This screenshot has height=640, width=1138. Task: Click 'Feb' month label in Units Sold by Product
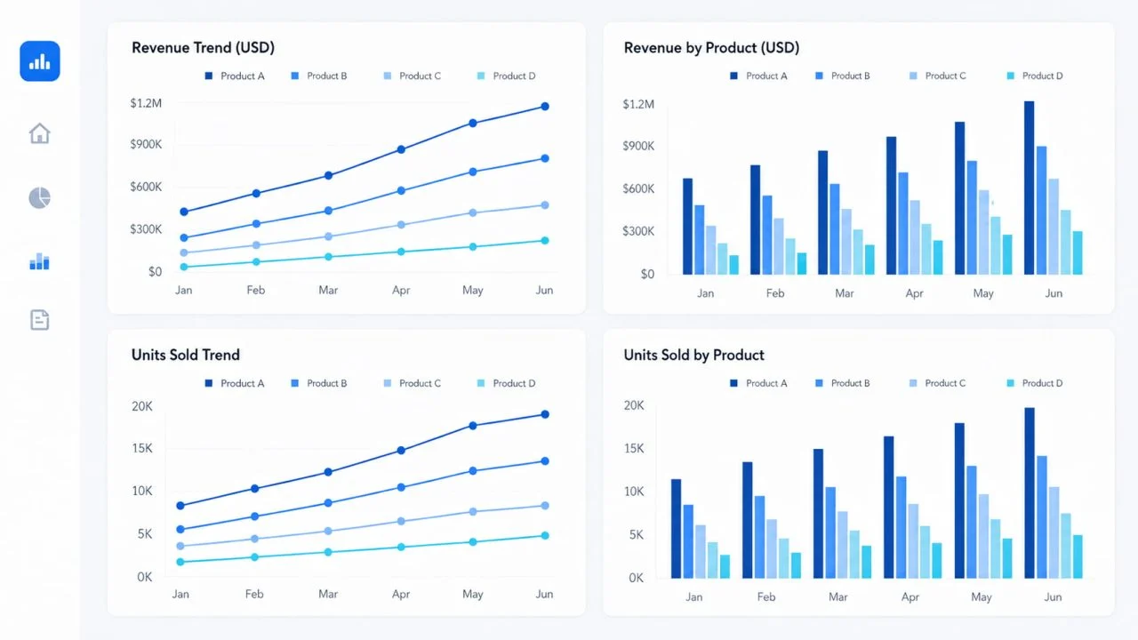[766, 597]
